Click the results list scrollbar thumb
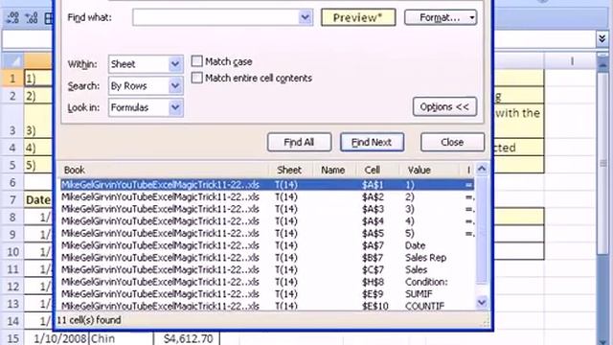Image resolution: width=613 pixels, height=345 pixels. point(482,230)
